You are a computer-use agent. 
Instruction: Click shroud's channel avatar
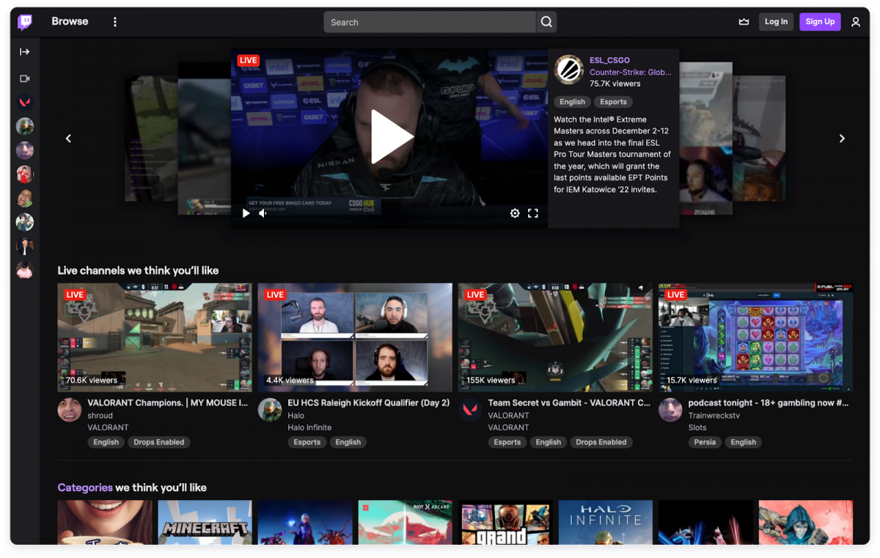70,410
